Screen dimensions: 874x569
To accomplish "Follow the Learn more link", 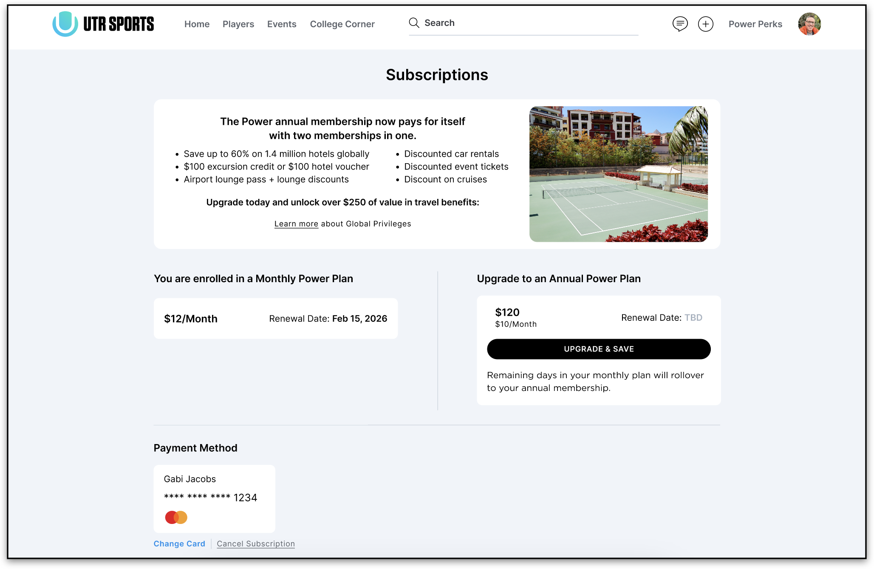I will click(x=296, y=224).
